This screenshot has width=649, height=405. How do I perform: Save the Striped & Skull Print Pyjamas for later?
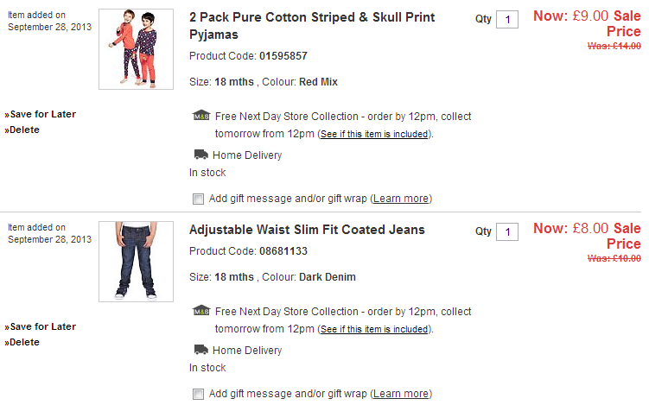(x=42, y=114)
